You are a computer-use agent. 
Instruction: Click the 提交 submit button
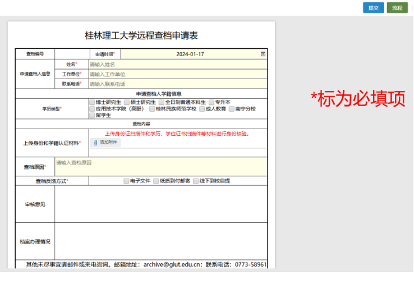click(373, 8)
